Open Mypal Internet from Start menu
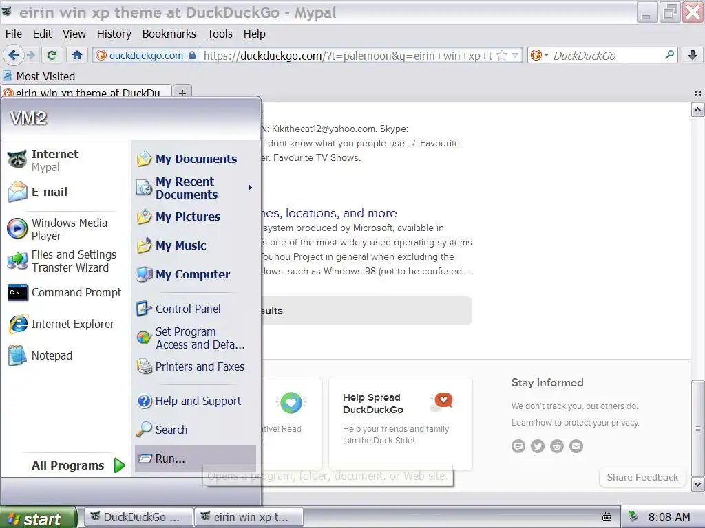This screenshot has height=528, width=705. 65,160
